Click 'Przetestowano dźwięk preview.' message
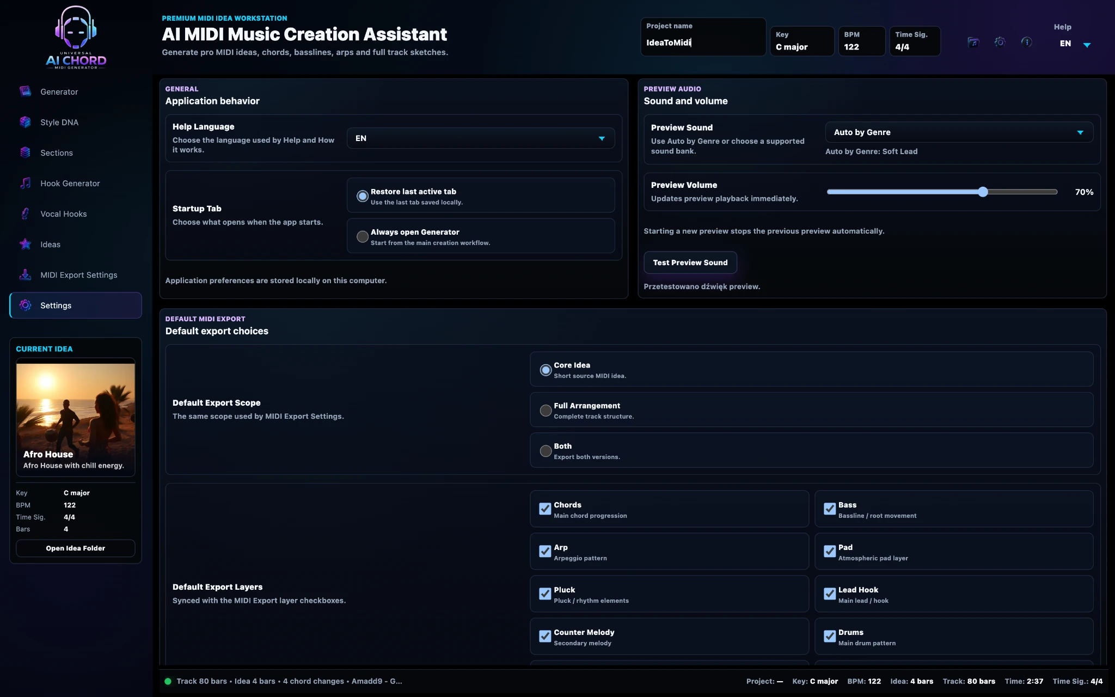The width and height of the screenshot is (1115, 697). pyautogui.click(x=702, y=286)
